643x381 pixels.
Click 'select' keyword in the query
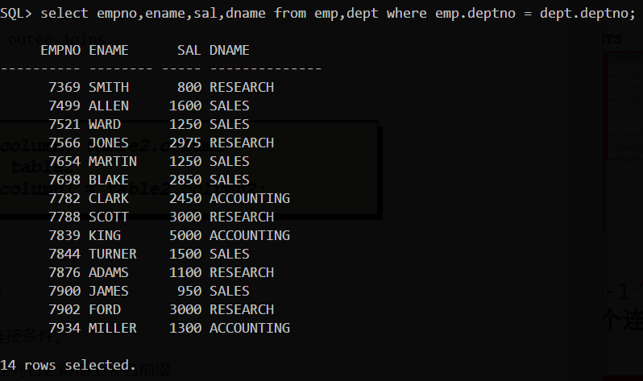64,14
